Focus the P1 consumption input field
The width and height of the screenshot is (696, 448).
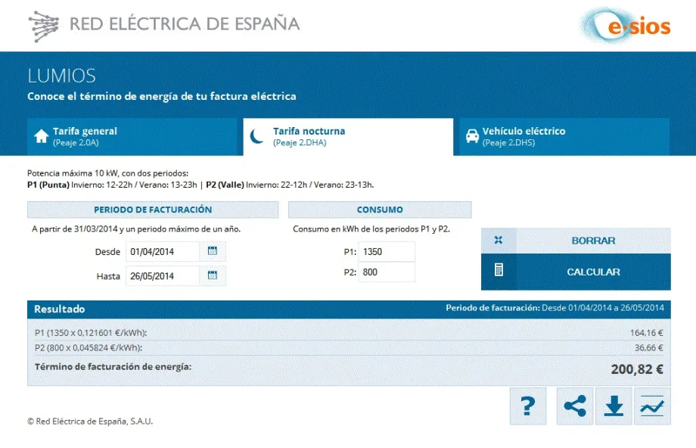click(387, 252)
